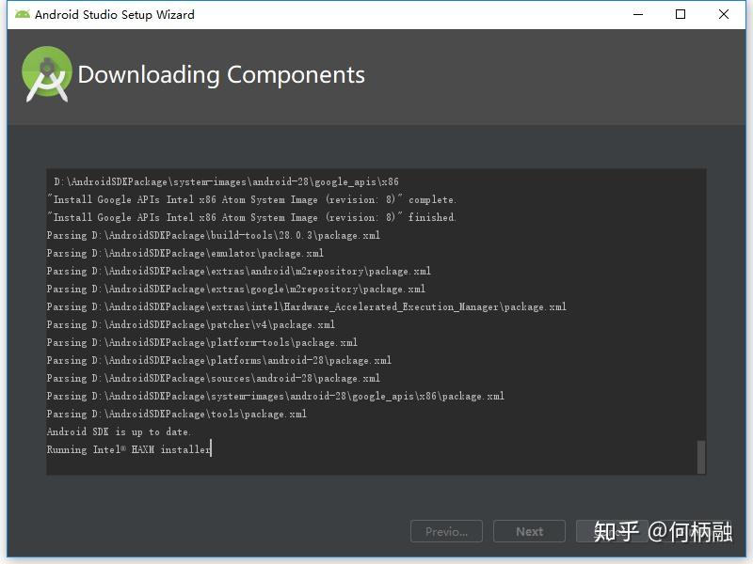Click the Android Studio Setup Wizard title text
The image size is (753, 564).
click(115, 15)
